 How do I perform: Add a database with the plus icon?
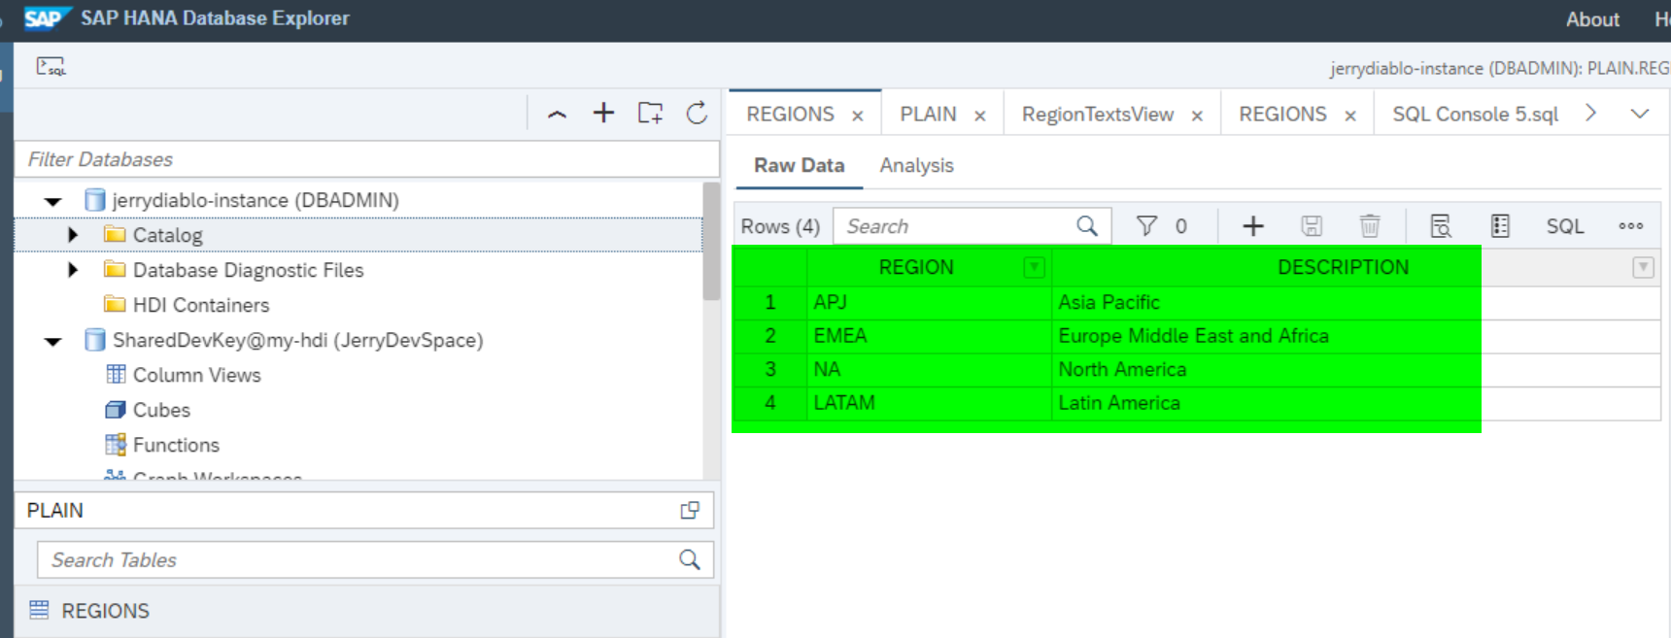pos(603,113)
